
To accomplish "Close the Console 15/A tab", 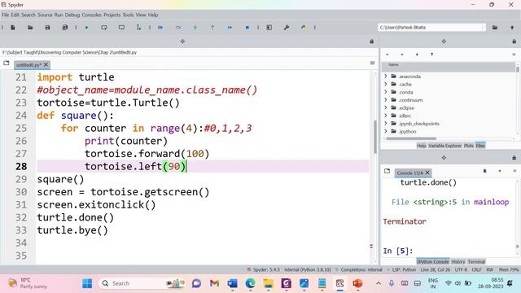I will (427, 173).
